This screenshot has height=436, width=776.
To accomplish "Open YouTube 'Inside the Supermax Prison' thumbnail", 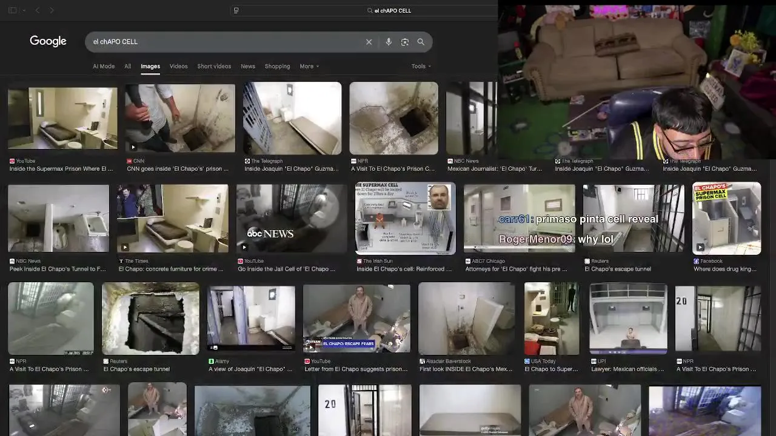I will 62,118.
